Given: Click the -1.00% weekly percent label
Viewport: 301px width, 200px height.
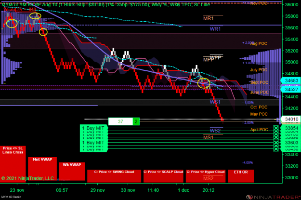Looking at the screenshot, I should (x=248, y=103).
